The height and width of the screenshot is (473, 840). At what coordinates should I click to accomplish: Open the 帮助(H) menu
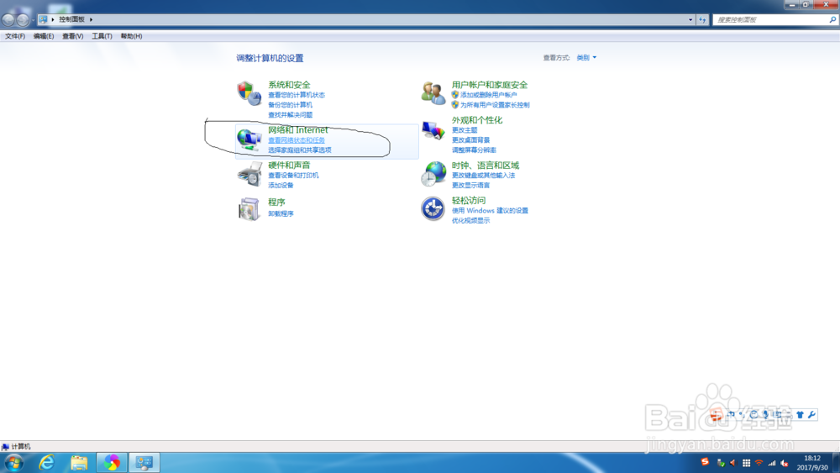click(x=131, y=36)
